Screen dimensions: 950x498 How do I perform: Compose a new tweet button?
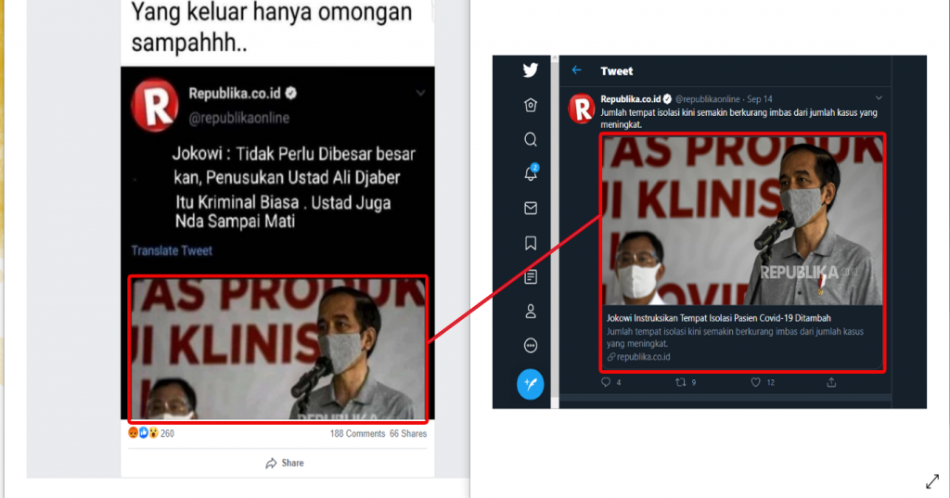530,384
